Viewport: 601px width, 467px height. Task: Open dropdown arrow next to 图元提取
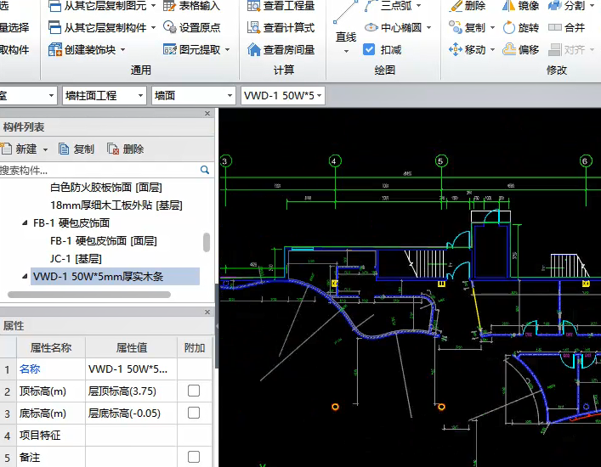pos(227,50)
